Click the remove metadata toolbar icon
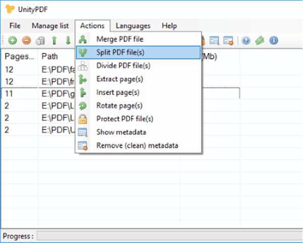303x243 pixels. (x=228, y=40)
